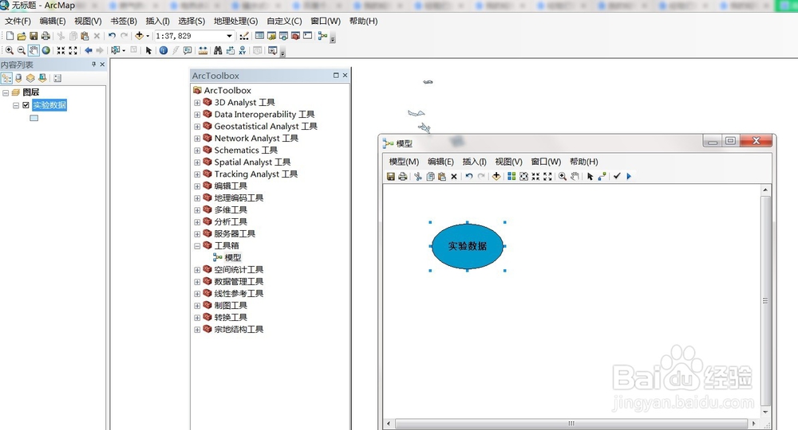Click Full Extent icon in model toolbar
This screenshot has width=798, height=430.
coord(523,176)
